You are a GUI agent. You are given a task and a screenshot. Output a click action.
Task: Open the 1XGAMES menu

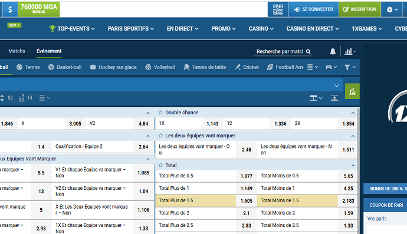(367, 28)
